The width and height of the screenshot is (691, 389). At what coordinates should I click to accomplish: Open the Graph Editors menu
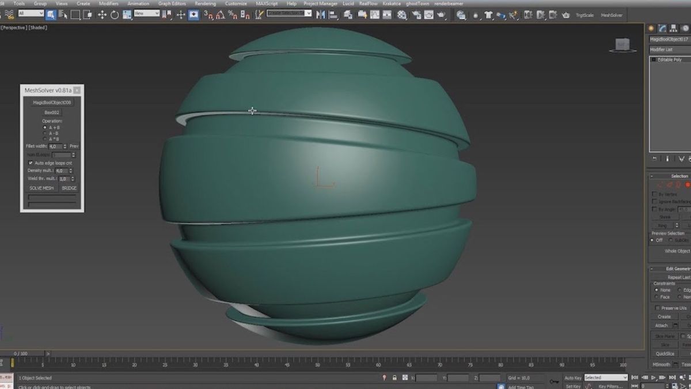[x=172, y=3]
